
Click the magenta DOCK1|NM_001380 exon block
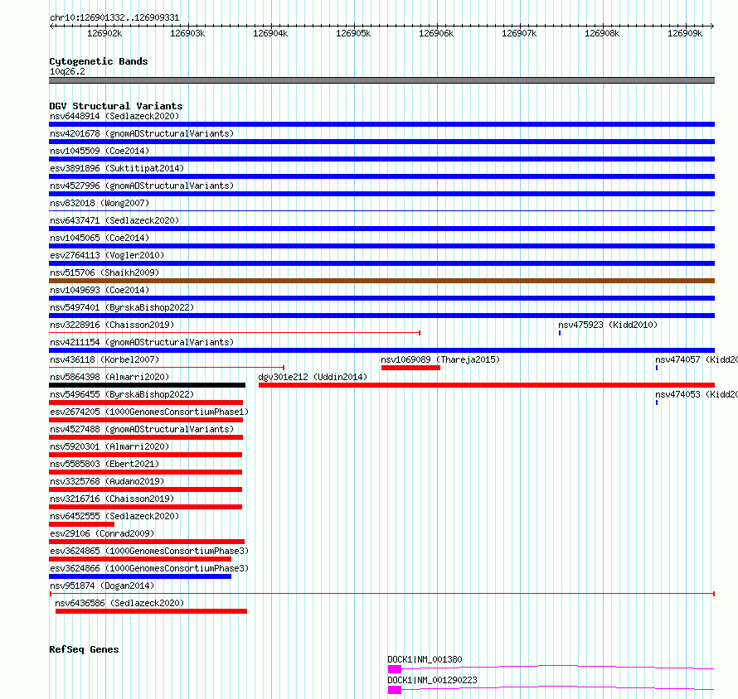(x=395, y=669)
